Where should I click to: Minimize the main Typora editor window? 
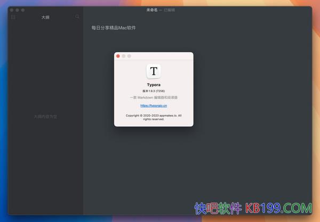click(17, 10)
